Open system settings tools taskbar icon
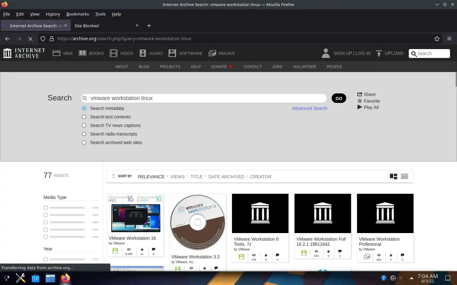The width and height of the screenshot is (457, 285). [21, 278]
